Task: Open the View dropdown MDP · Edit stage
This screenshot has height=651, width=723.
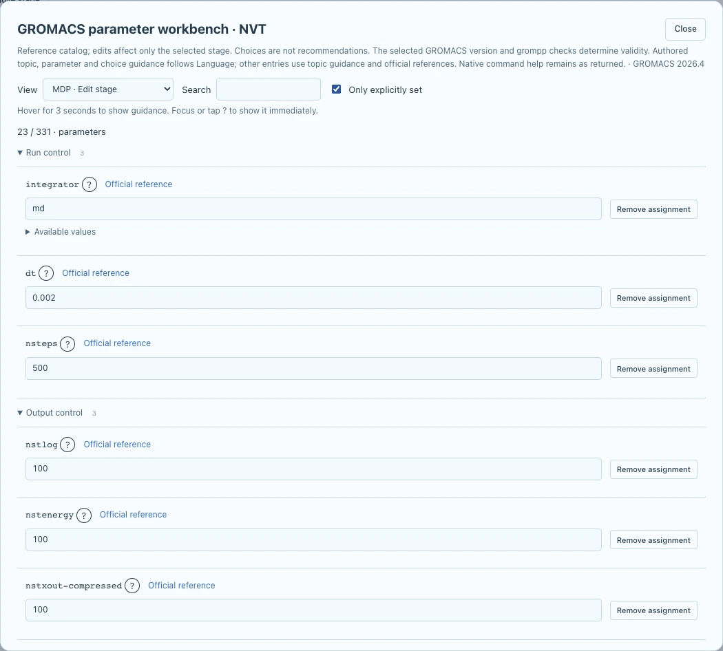Action: [x=108, y=89]
